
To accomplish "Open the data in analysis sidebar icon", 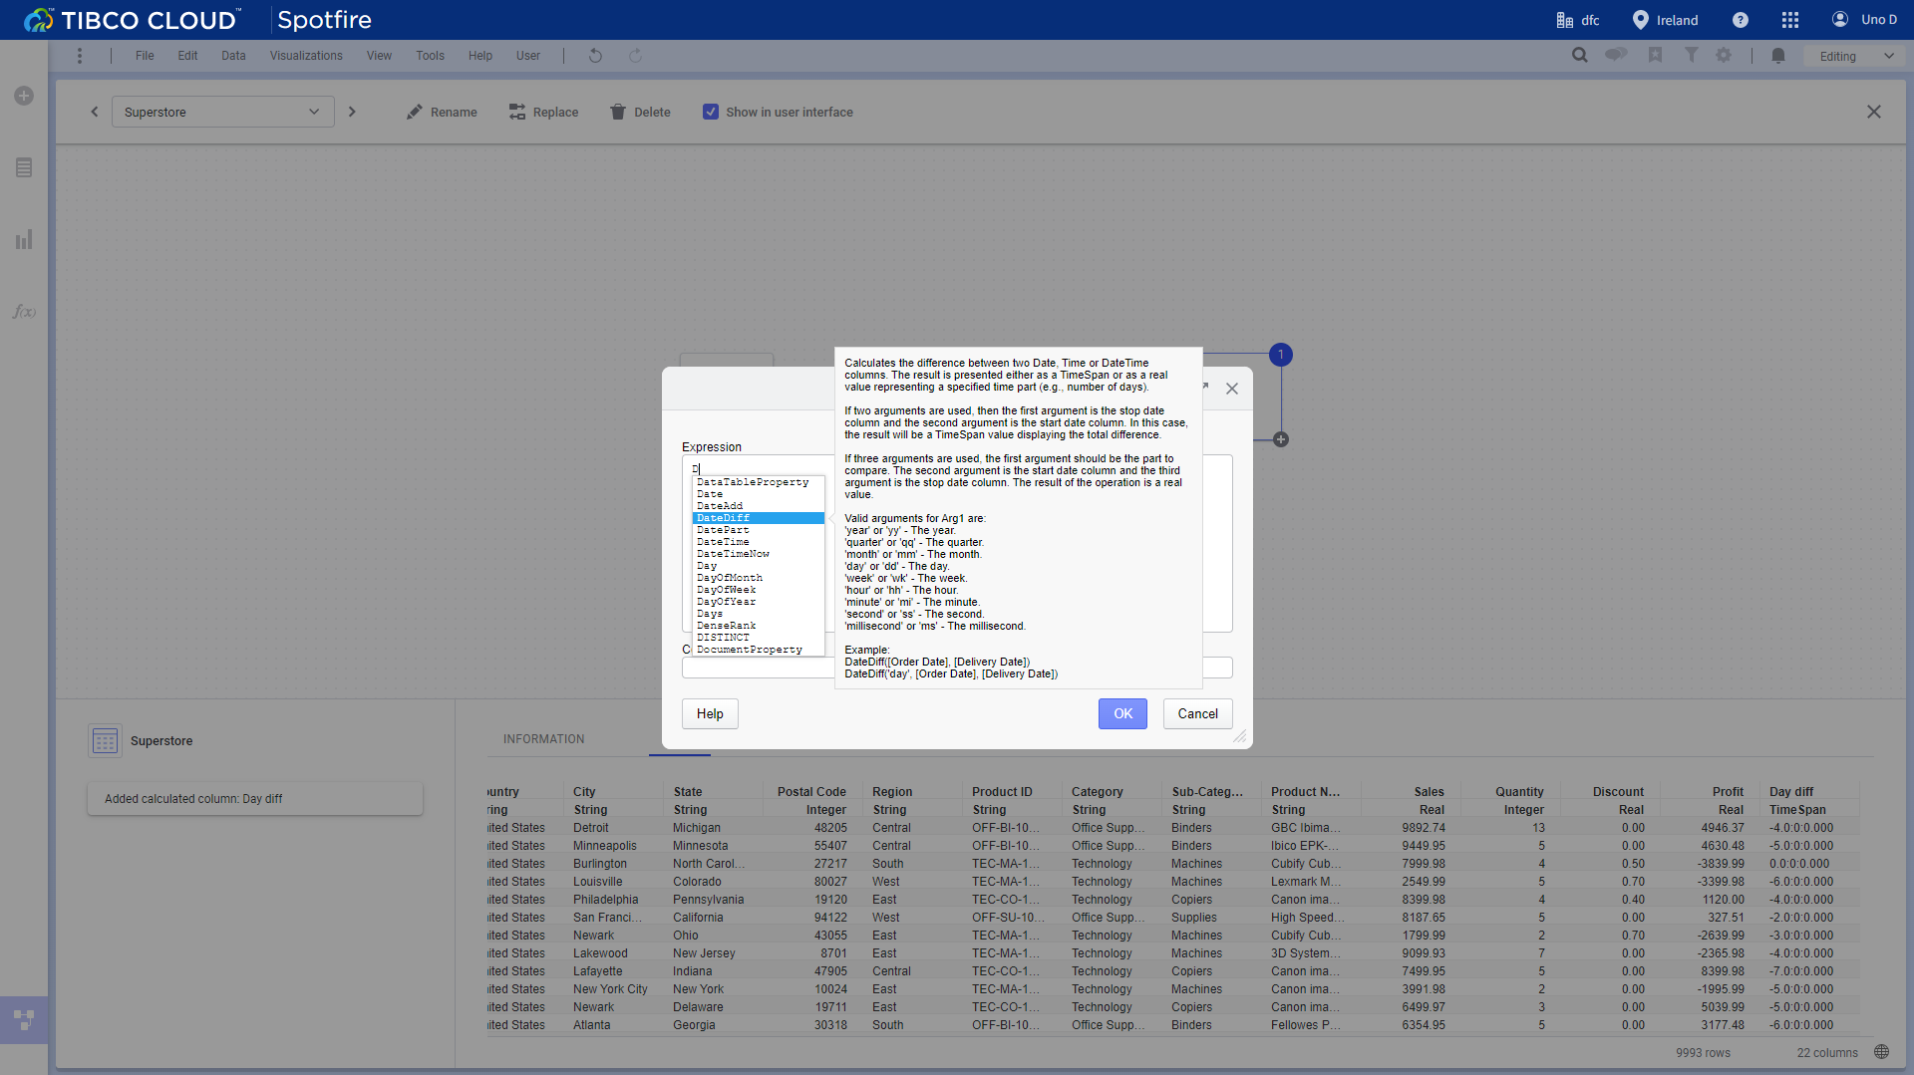I will tap(24, 167).
